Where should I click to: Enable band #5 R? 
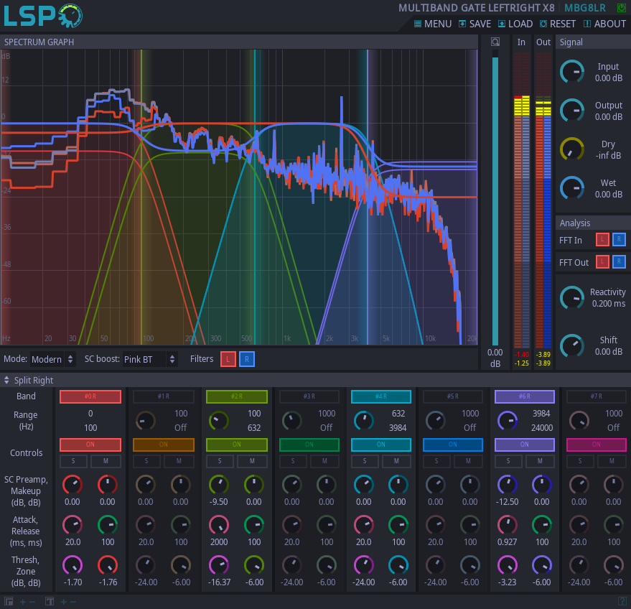(x=453, y=396)
